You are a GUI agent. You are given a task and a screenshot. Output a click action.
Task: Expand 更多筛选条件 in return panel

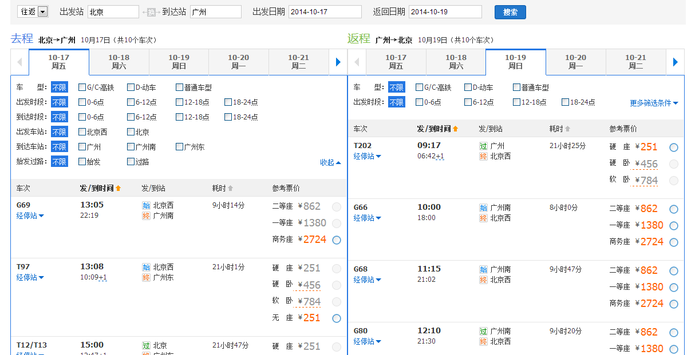(654, 103)
